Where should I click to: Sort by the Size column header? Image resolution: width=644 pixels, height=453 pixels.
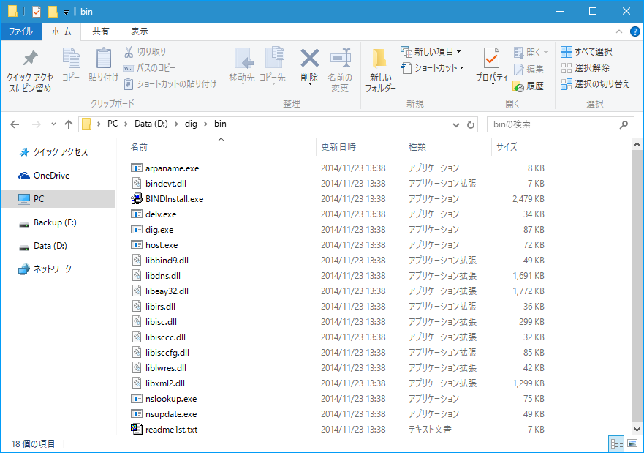coord(507,147)
